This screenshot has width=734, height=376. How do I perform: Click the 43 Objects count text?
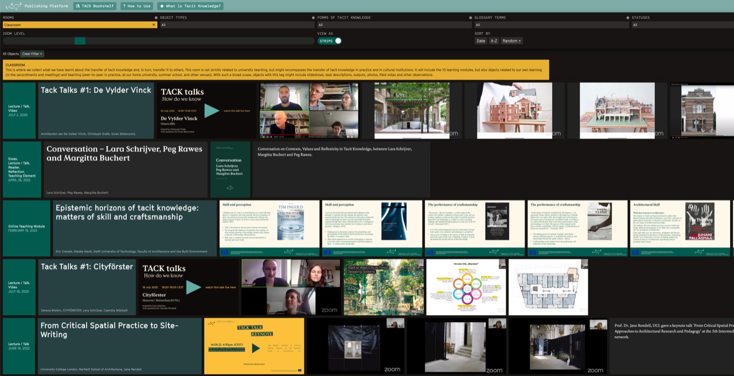[11, 54]
